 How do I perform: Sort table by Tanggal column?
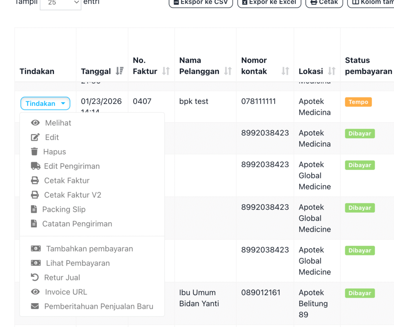coord(120,71)
